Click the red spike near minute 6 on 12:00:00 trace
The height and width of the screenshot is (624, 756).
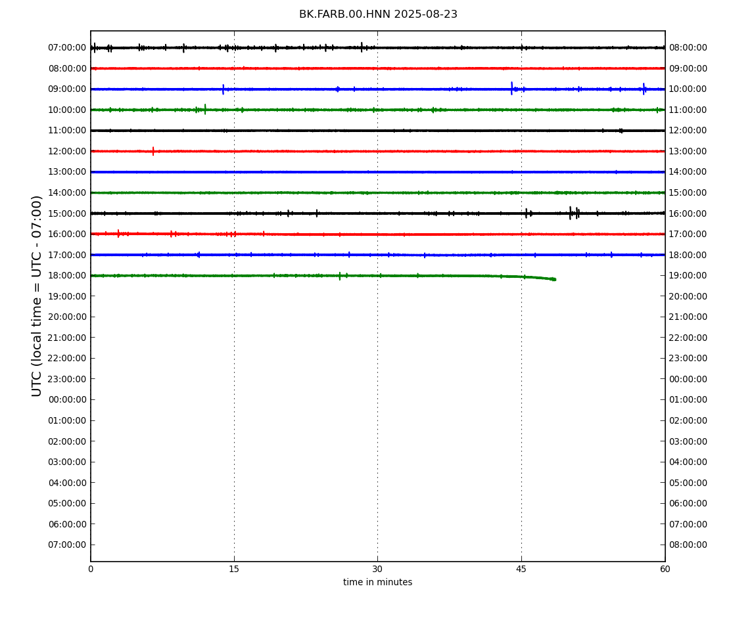(153, 151)
